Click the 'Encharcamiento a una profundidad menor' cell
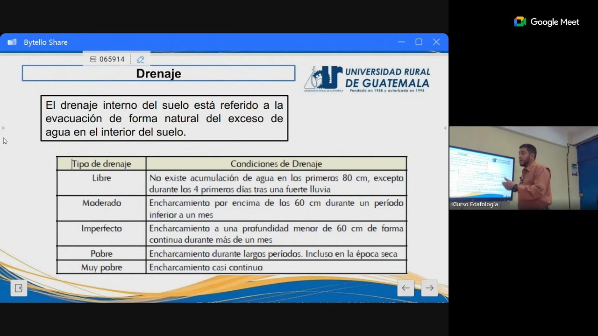 tap(276, 233)
